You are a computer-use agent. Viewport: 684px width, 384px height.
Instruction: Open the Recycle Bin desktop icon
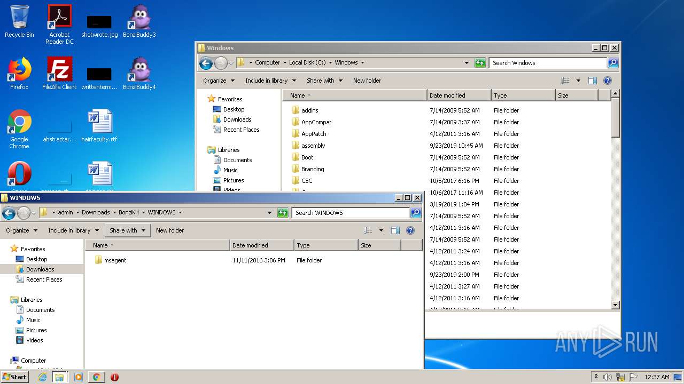[19, 21]
